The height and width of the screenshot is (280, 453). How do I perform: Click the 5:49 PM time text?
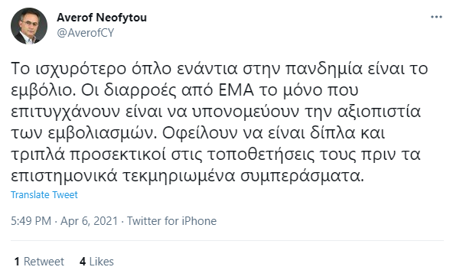coord(31,221)
